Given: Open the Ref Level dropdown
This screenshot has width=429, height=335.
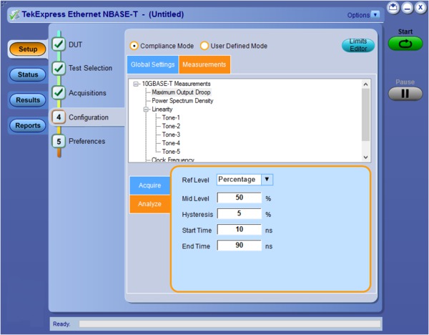Looking at the screenshot, I should [267, 180].
